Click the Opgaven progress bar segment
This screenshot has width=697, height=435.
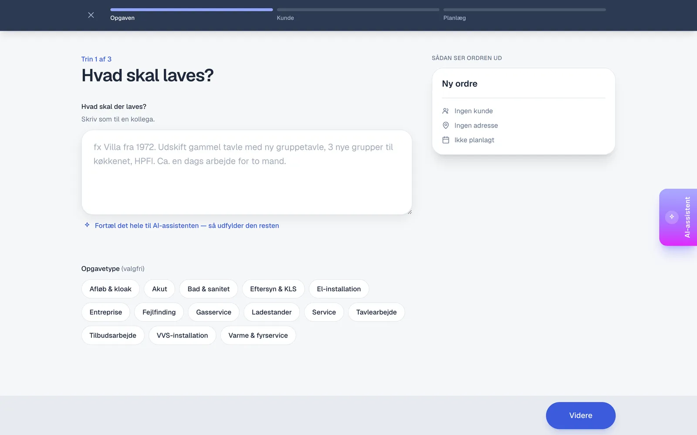[192, 10]
